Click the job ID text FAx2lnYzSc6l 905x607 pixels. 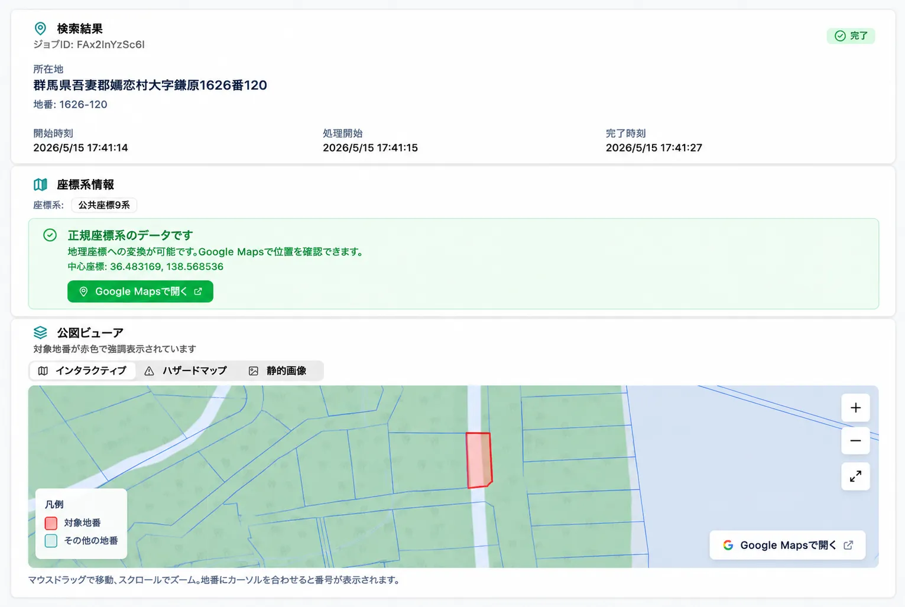pyautogui.click(x=111, y=44)
